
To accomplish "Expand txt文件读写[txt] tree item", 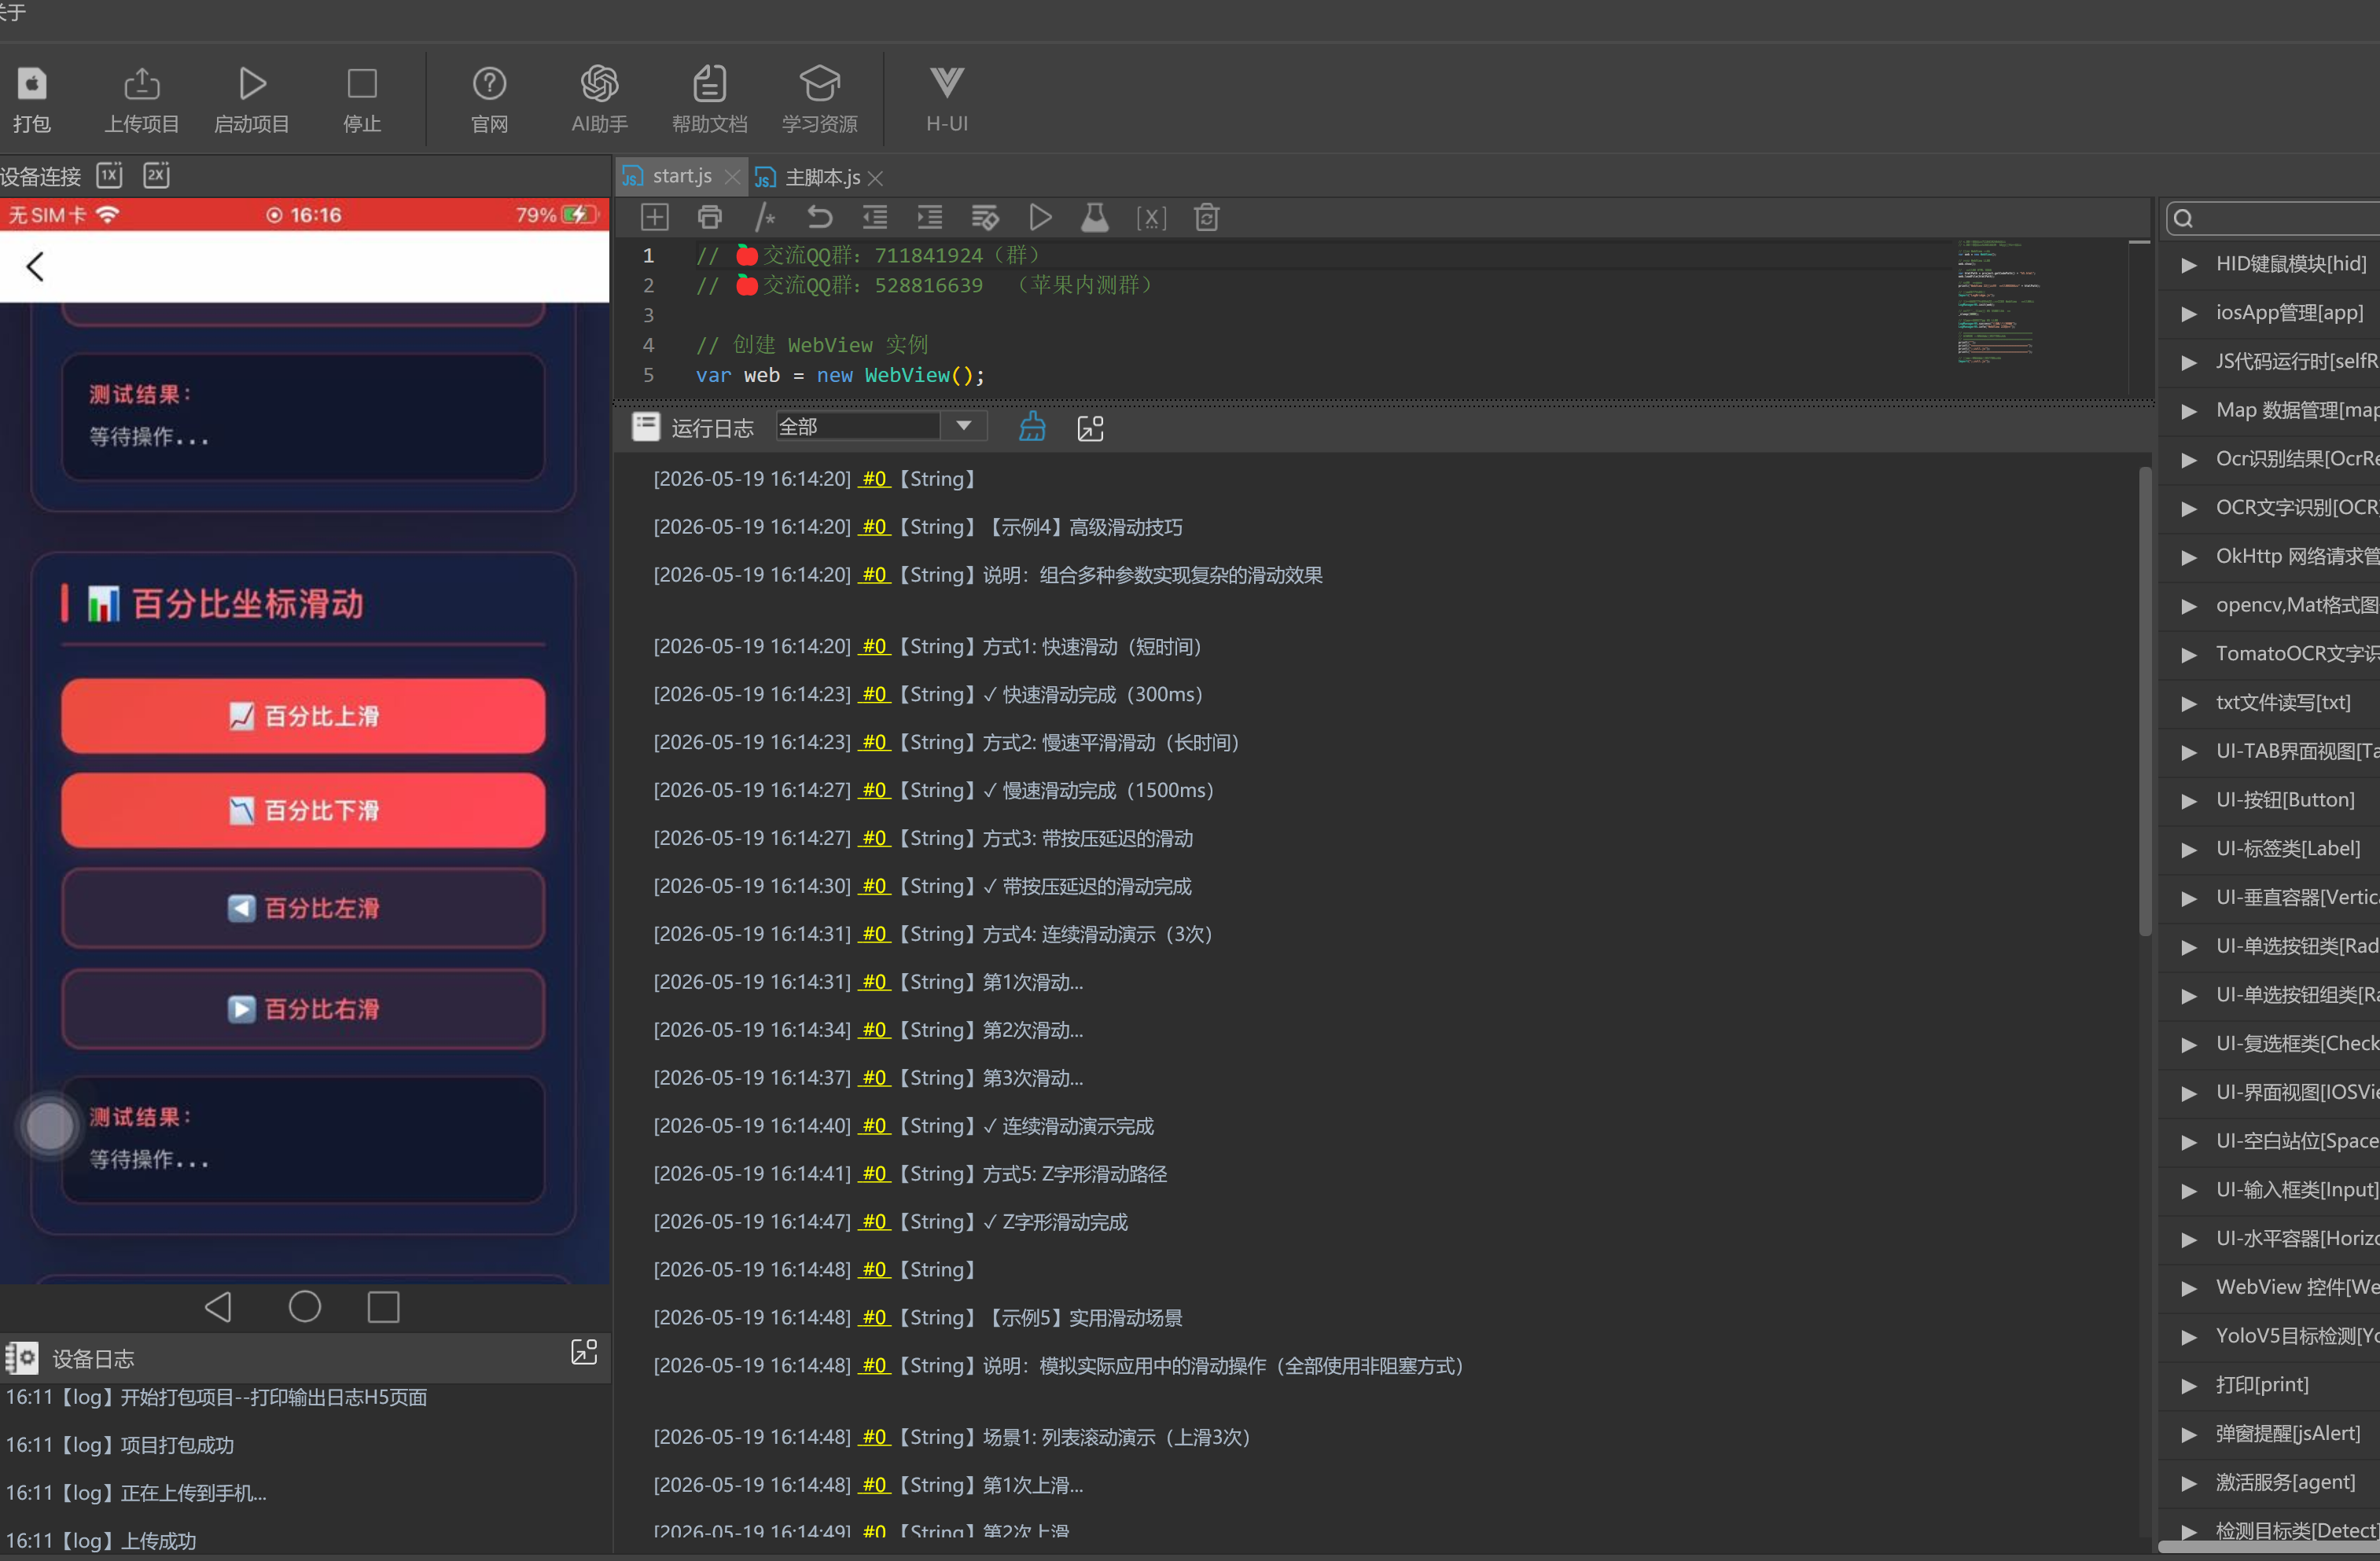I will [2189, 703].
